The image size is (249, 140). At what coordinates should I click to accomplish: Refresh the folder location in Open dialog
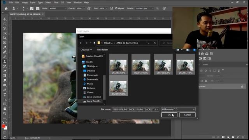154,43
